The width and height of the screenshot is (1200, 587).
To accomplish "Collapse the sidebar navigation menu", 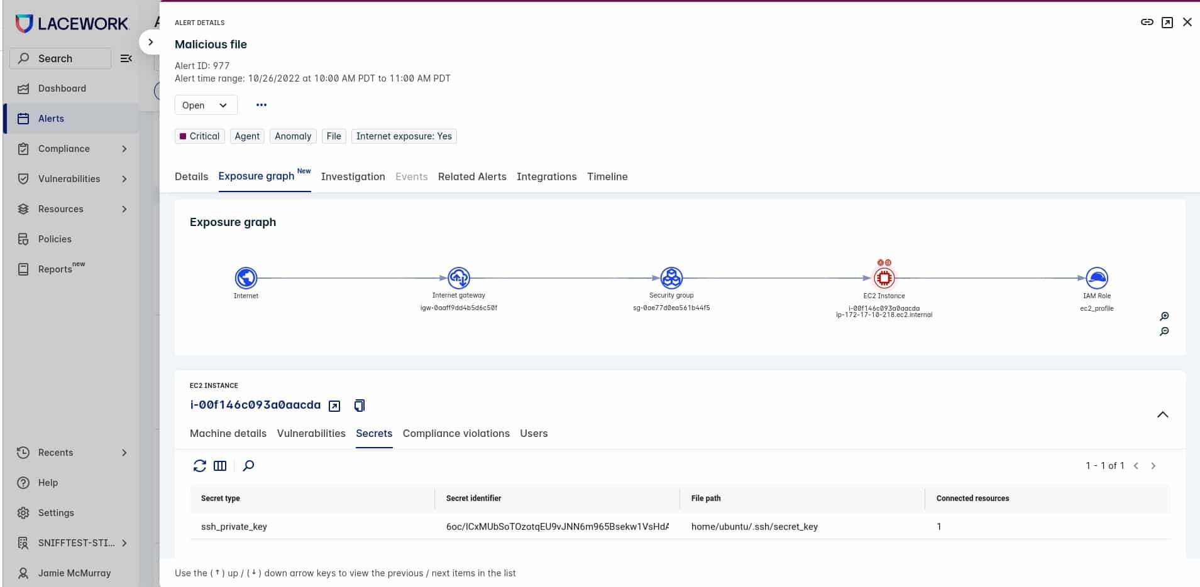I will (126, 58).
